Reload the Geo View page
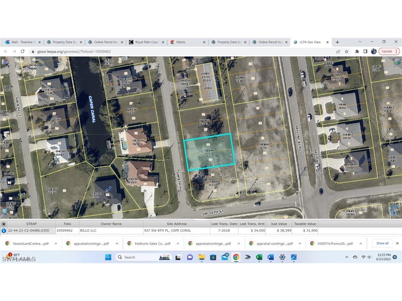 [22, 51]
